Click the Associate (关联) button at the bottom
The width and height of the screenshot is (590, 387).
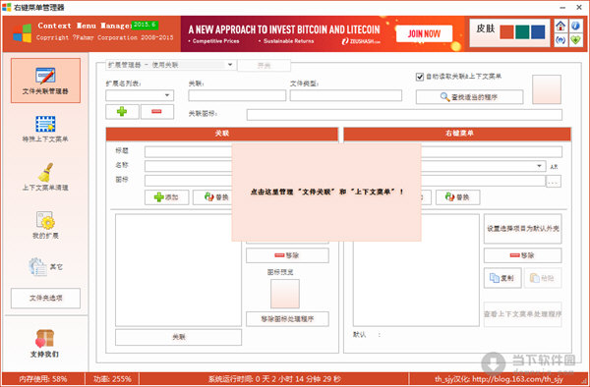pos(178,337)
